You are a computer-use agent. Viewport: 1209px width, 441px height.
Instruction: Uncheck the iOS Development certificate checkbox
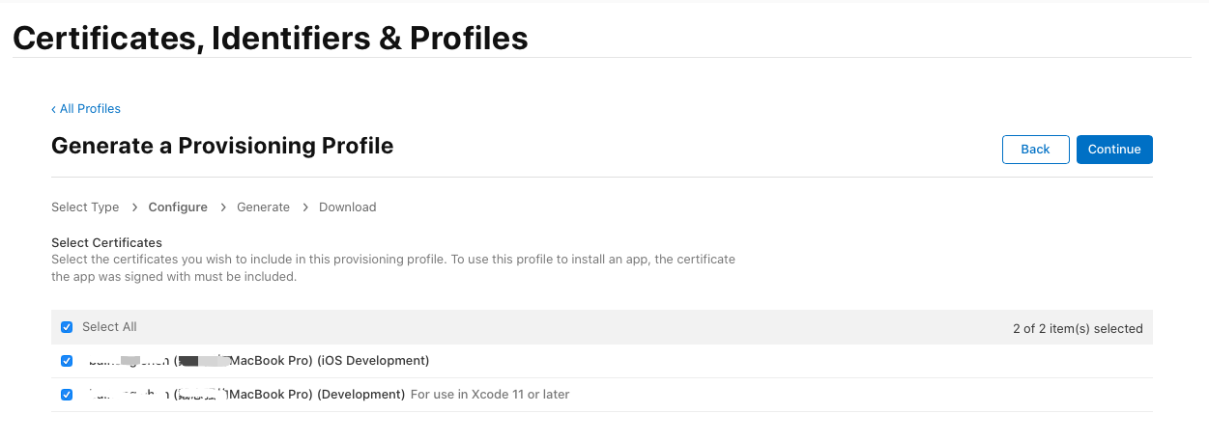coord(67,361)
